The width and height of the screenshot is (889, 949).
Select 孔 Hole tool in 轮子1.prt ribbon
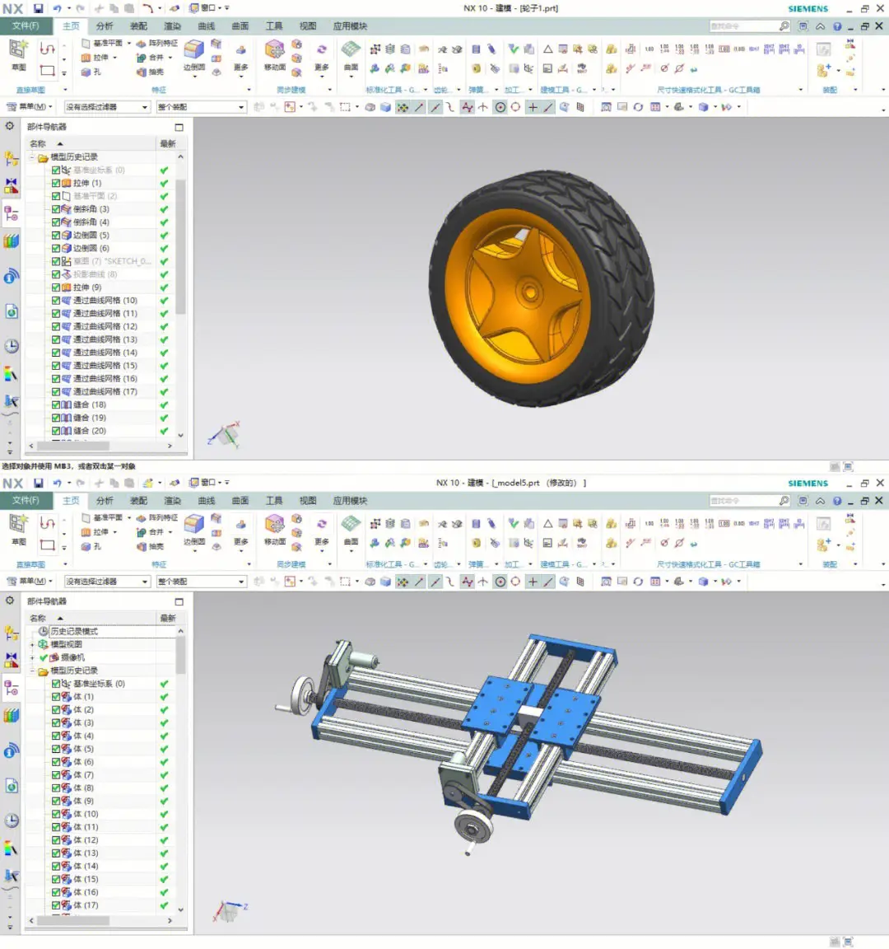tap(91, 72)
